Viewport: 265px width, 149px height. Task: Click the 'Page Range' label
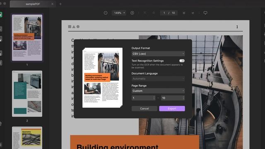tap(139, 86)
